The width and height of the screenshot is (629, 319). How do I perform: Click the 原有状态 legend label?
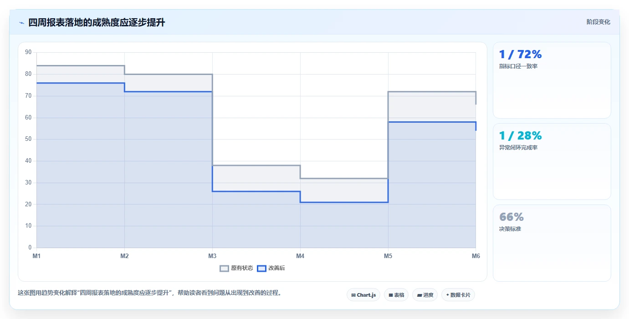click(242, 268)
